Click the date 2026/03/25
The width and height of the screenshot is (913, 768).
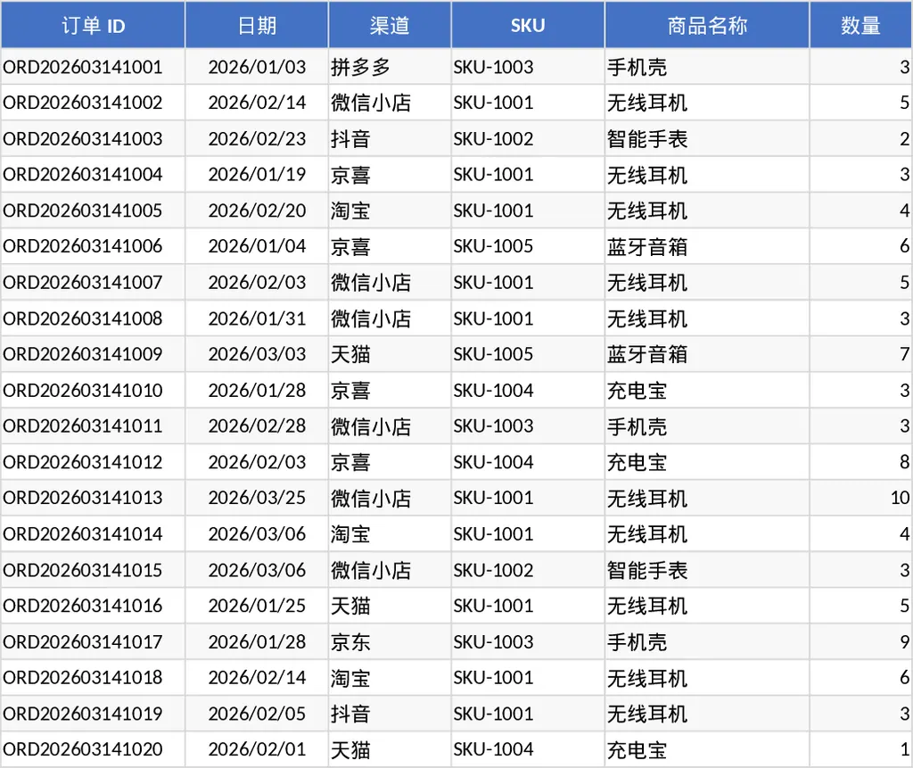256,498
